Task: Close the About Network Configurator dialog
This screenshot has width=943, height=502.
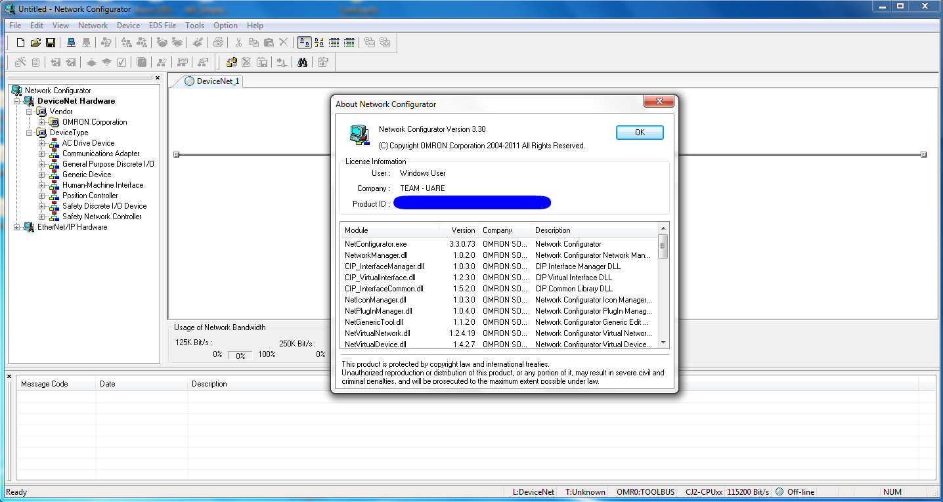Action: 658,102
